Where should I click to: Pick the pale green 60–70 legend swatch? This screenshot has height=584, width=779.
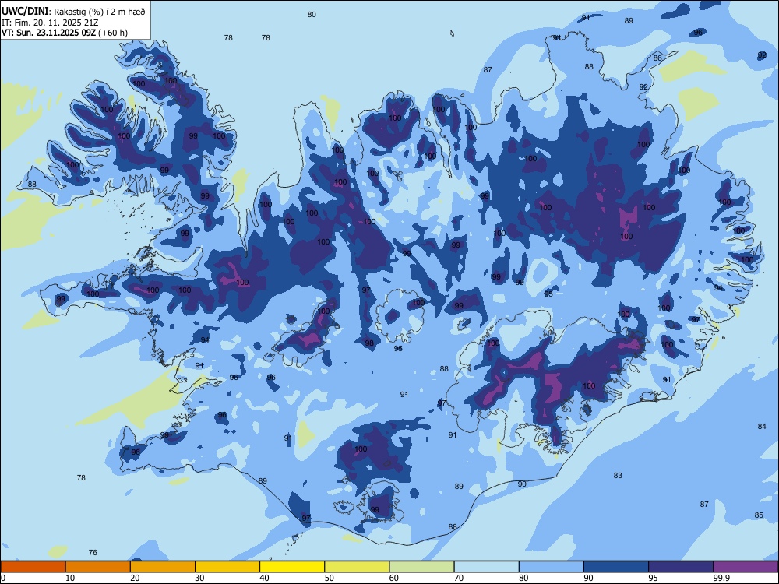coord(421,567)
